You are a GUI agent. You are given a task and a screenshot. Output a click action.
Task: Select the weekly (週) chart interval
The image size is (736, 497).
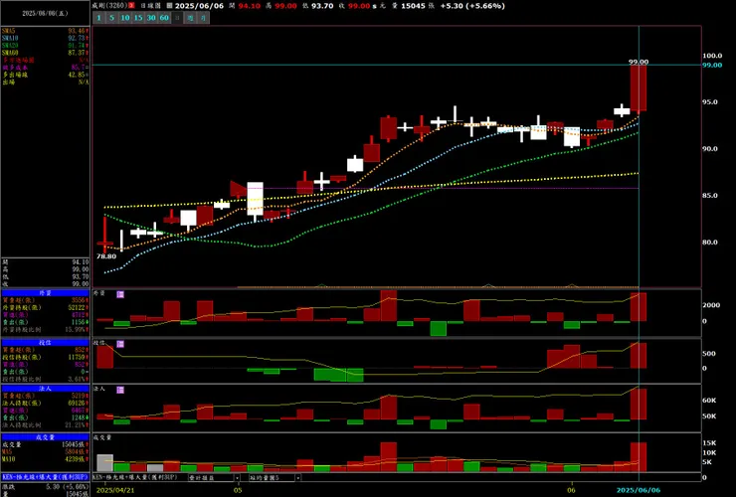pyautogui.click(x=190, y=18)
